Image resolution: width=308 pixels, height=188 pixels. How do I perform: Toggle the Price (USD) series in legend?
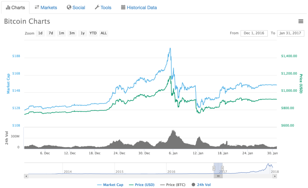click(x=142, y=185)
